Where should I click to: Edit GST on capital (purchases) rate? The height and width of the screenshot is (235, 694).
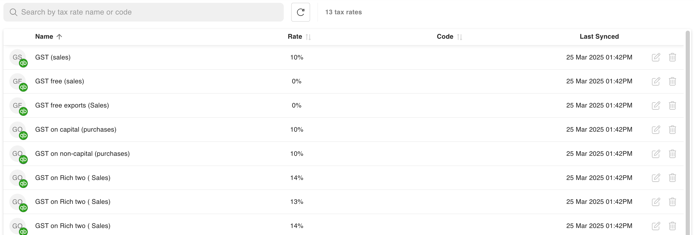[x=656, y=129]
